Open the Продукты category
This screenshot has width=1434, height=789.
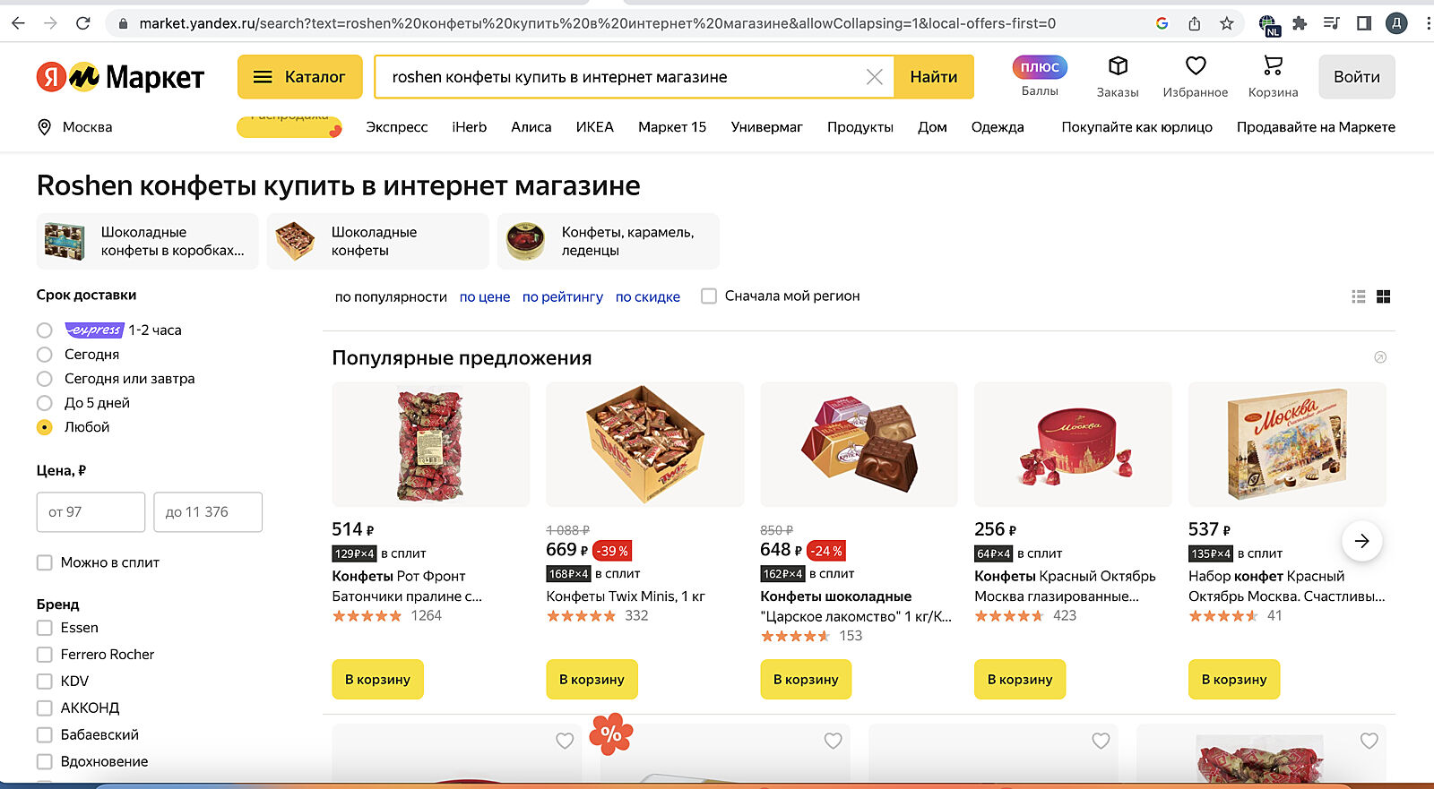point(860,127)
